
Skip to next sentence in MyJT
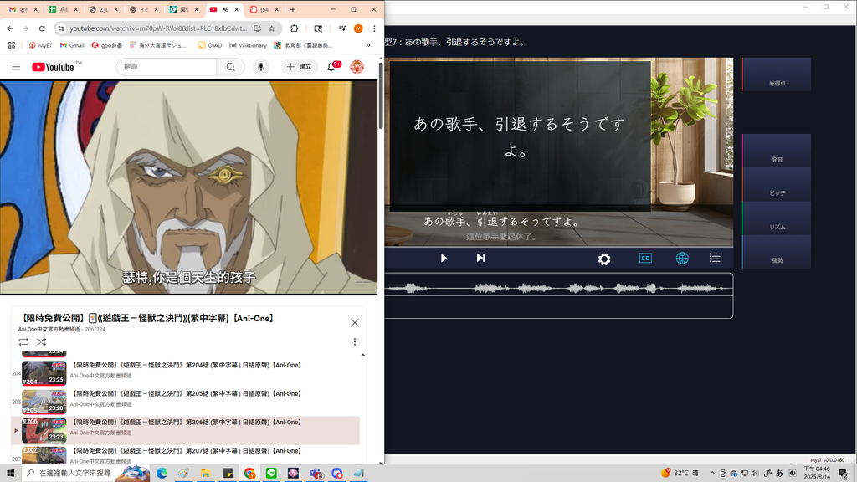[480, 259]
